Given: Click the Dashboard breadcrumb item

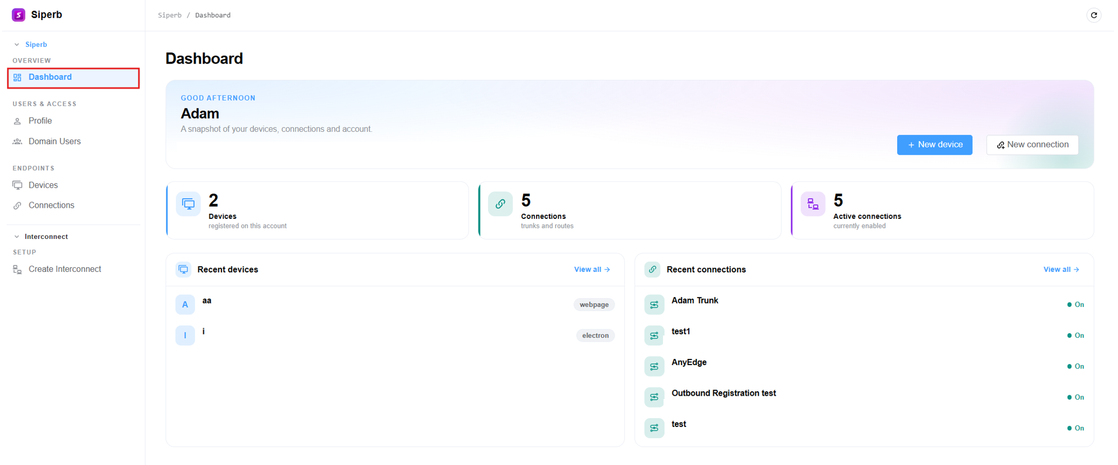Looking at the screenshot, I should pos(212,15).
